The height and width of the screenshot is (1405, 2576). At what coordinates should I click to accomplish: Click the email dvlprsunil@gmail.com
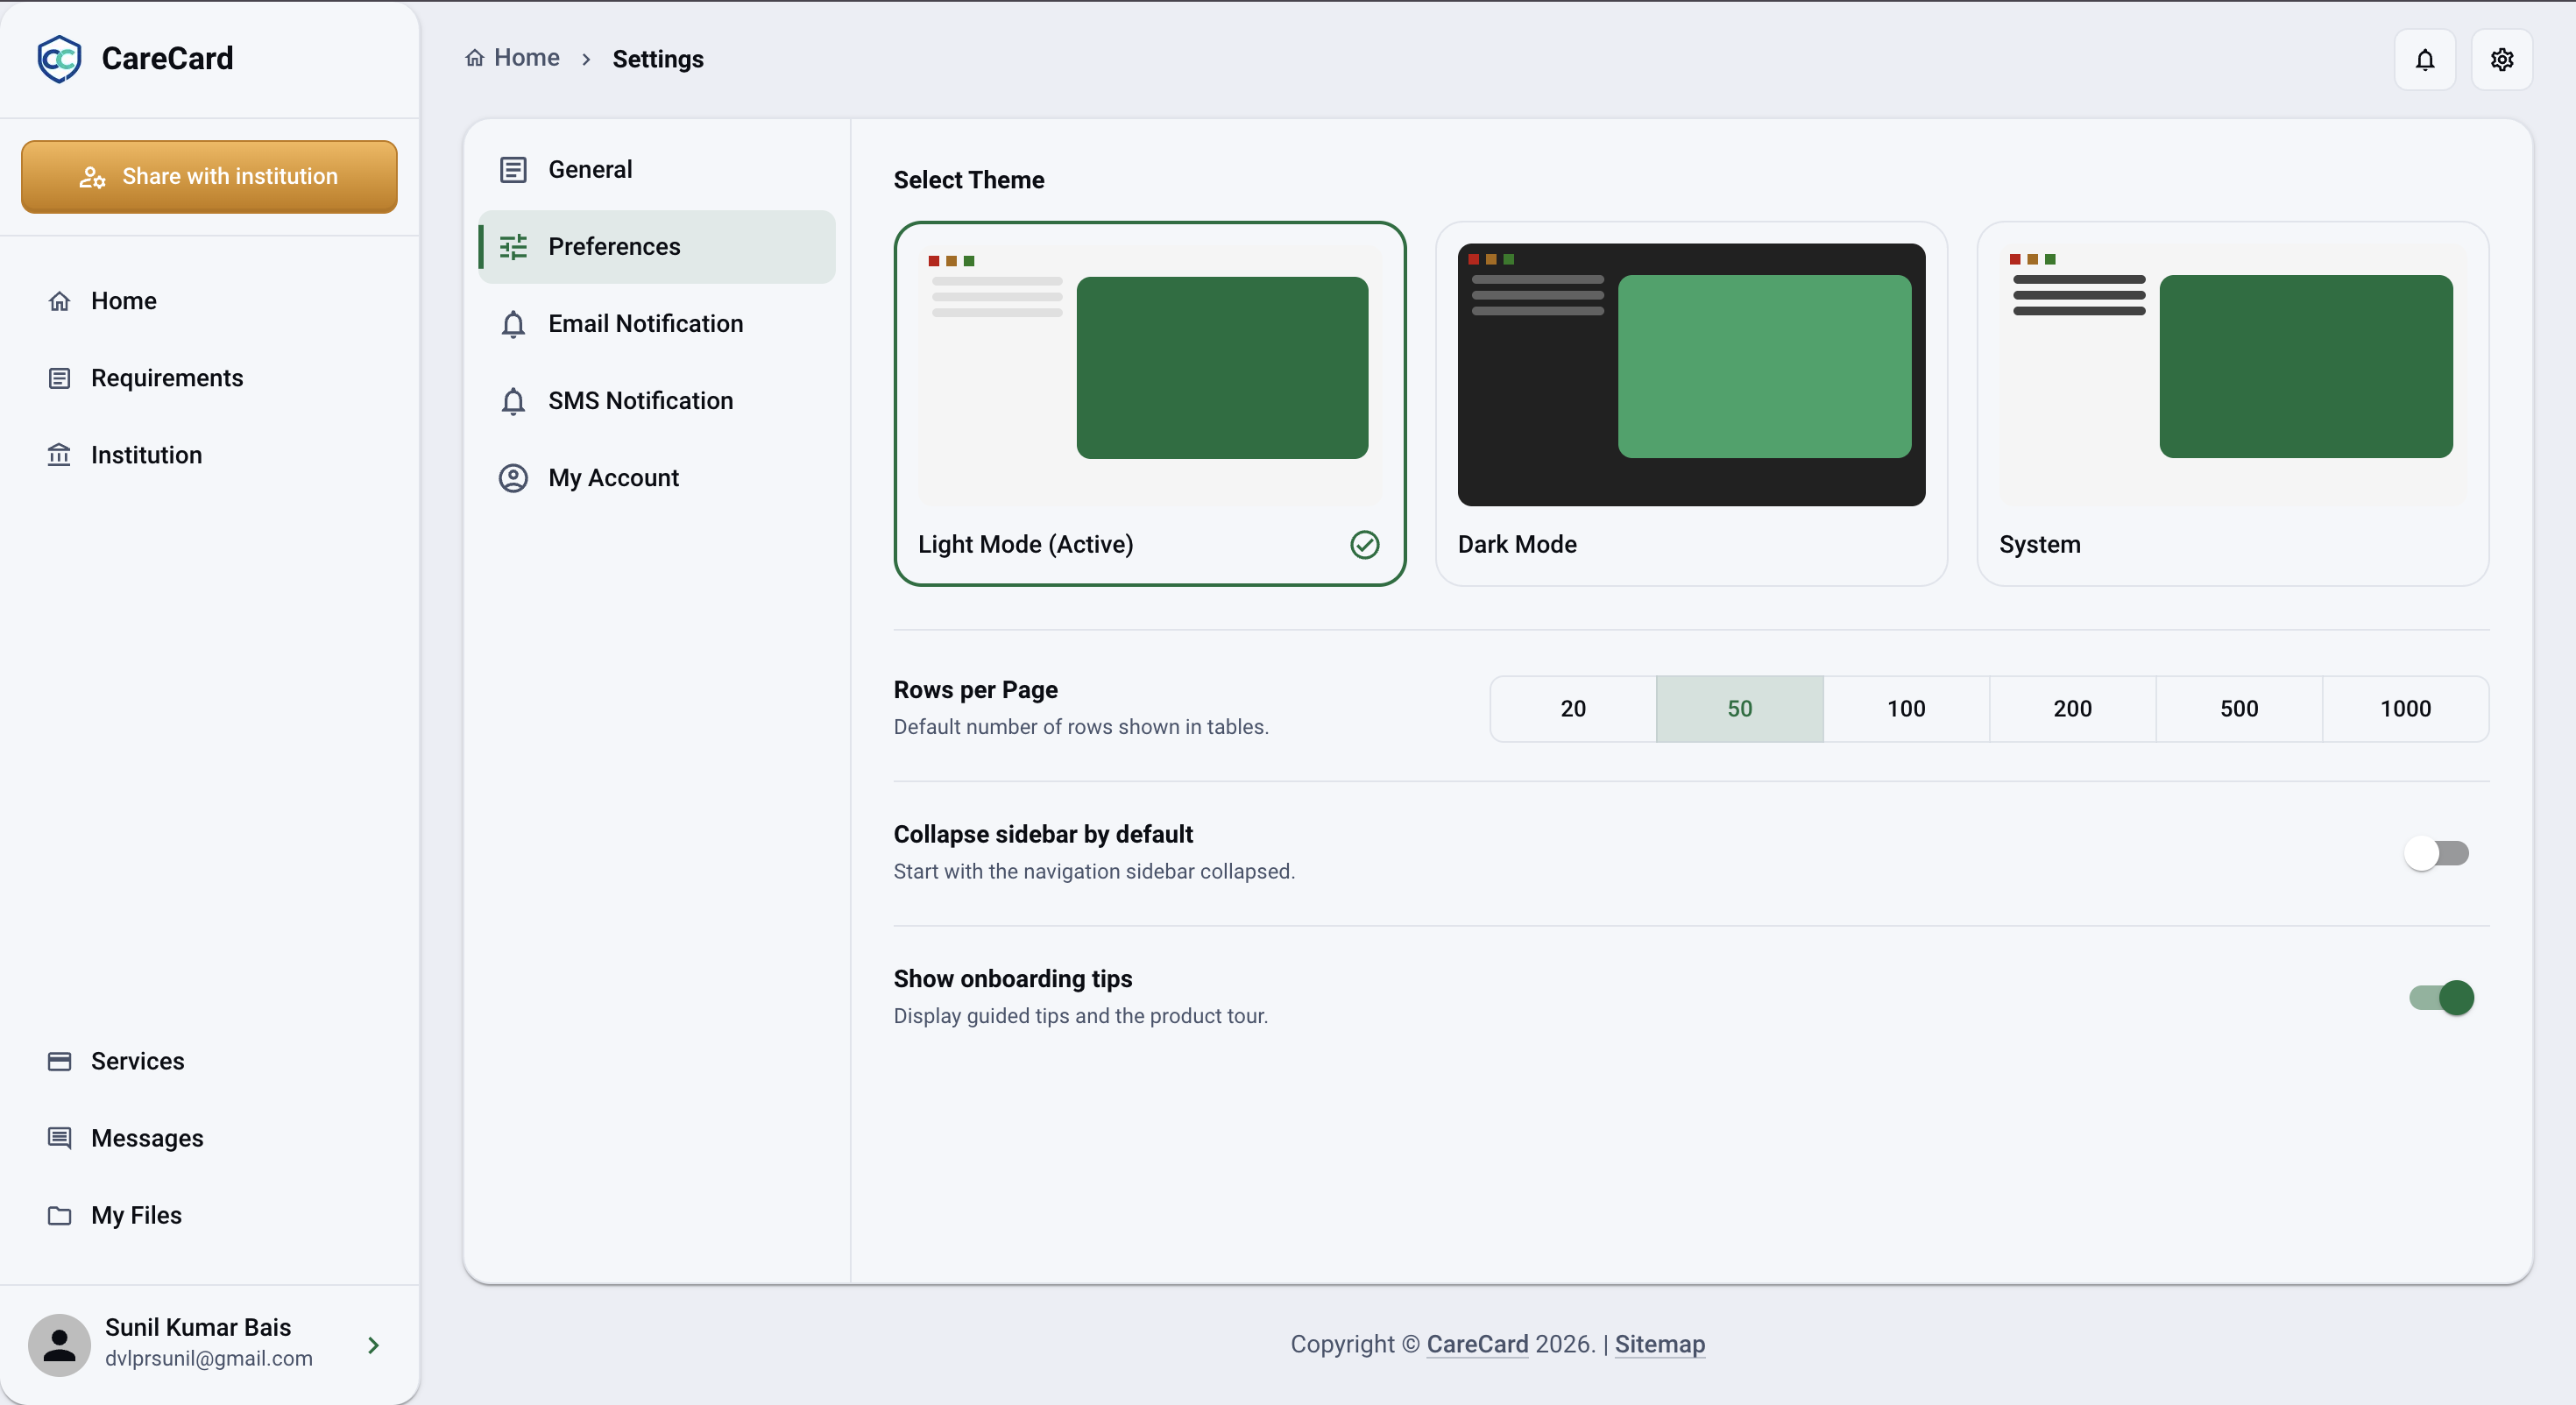209,1359
